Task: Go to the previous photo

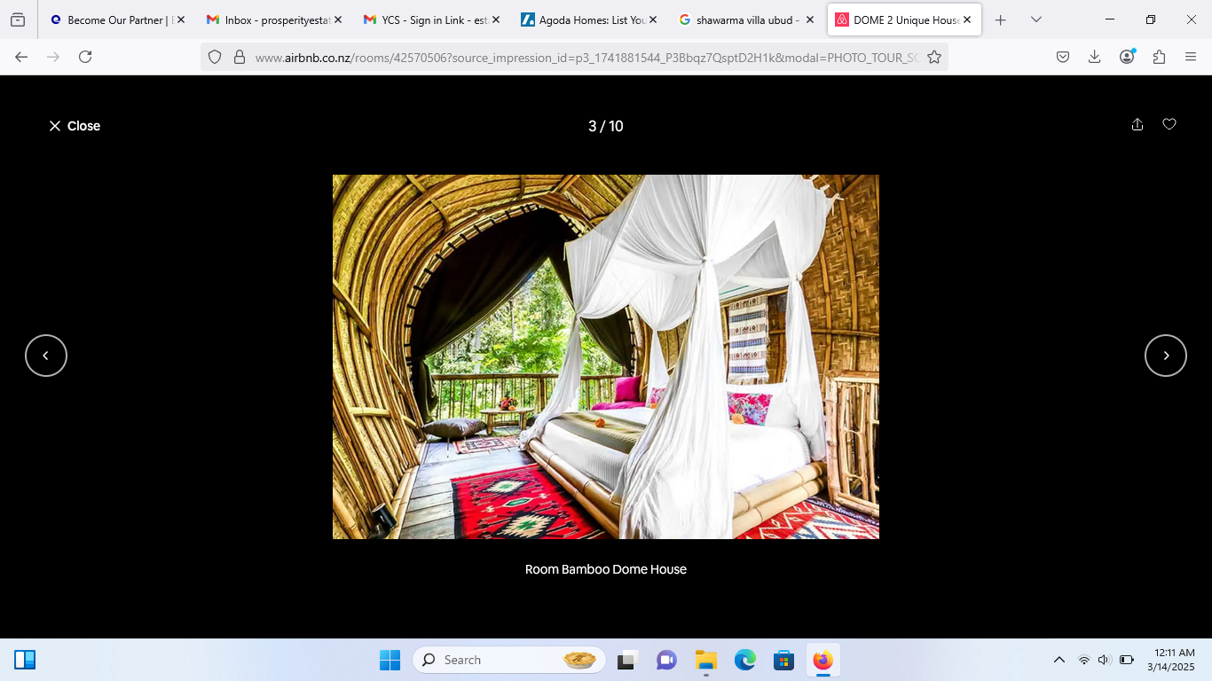Action: pyautogui.click(x=46, y=356)
